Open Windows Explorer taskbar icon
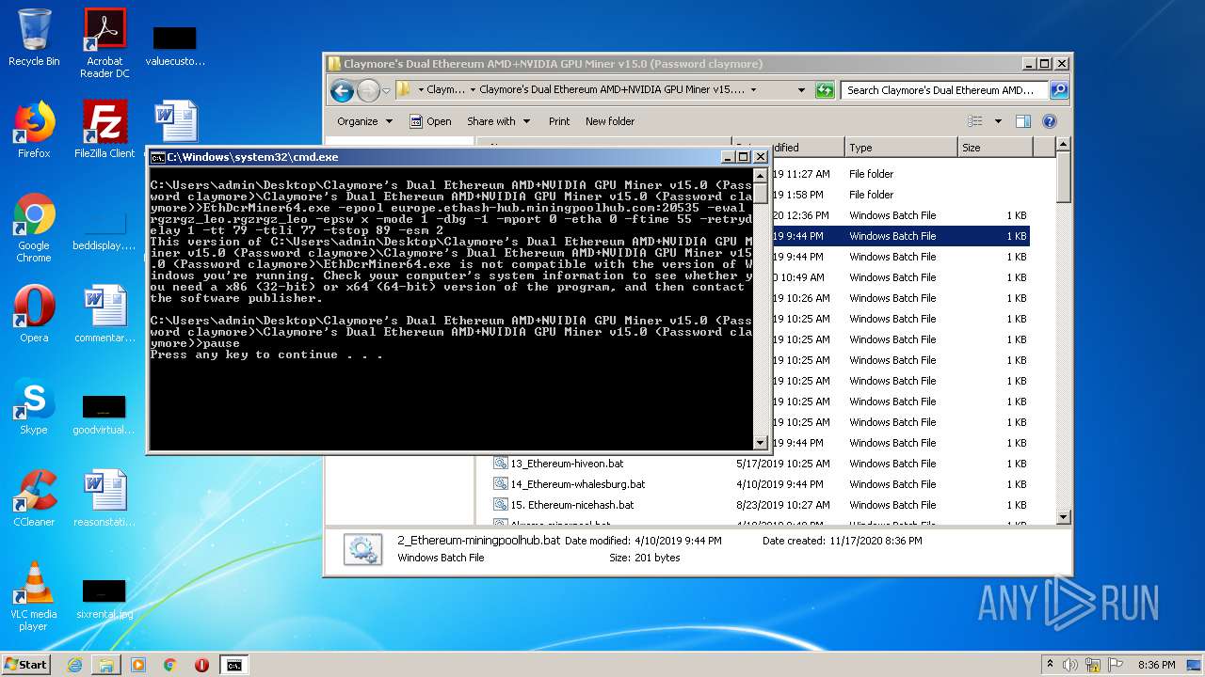Screen dimensions: 1205x677 tap(106, 665)
